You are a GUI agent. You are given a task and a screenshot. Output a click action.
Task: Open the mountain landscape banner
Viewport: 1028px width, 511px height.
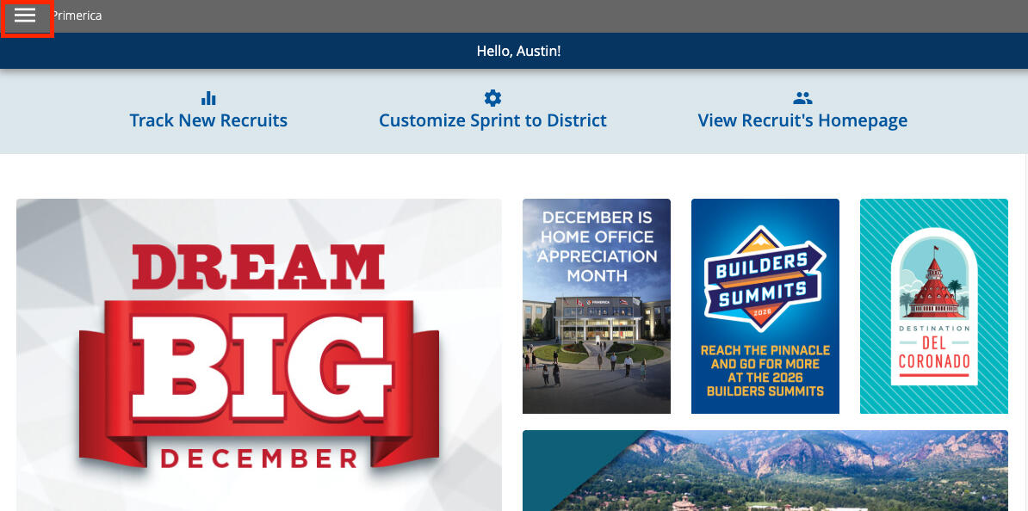tap(765, 471)
